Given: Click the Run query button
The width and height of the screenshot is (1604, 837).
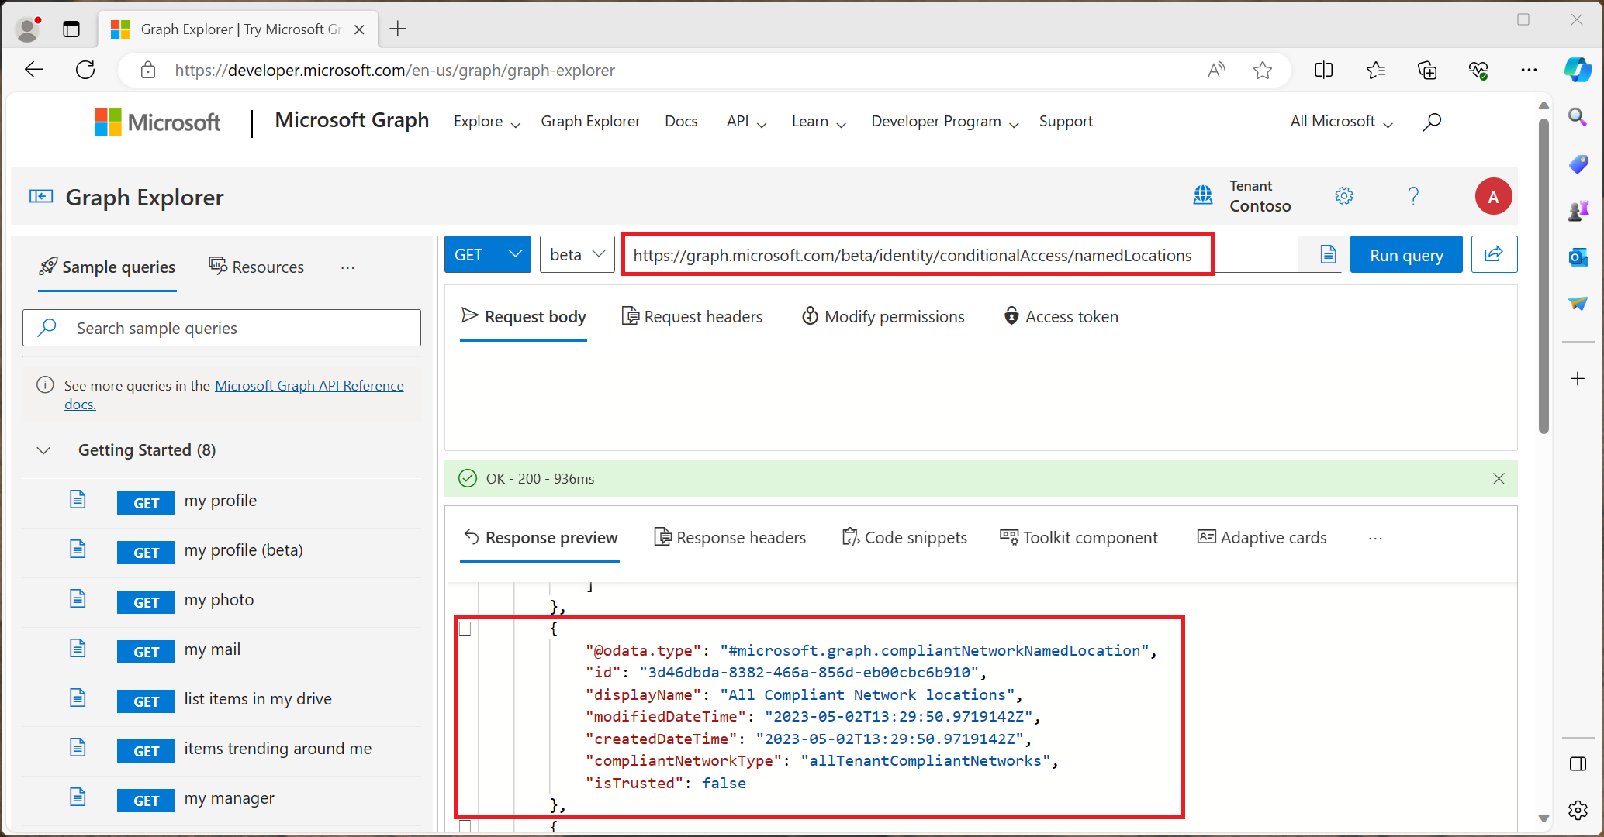Looking at the screenshot, I should 1407,254.
